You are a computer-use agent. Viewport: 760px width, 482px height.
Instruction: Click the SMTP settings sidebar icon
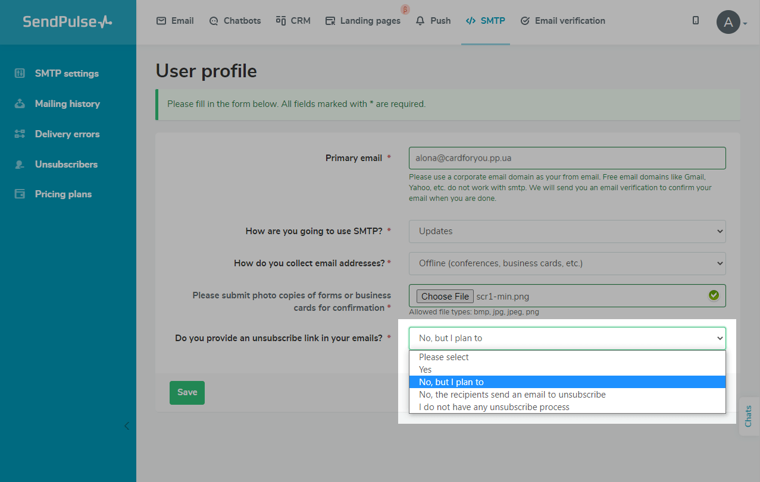click(20, 74)
